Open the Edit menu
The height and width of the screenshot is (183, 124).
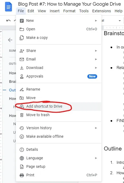31,11
